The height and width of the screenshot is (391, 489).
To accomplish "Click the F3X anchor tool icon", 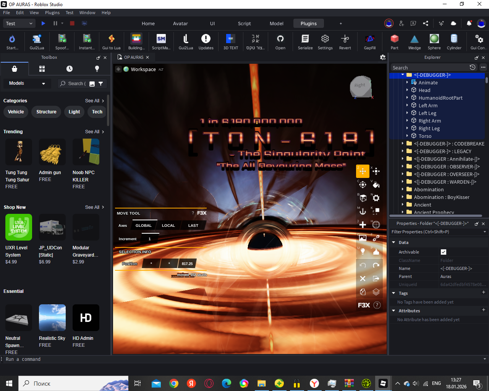I will click(x=363, y=211).
